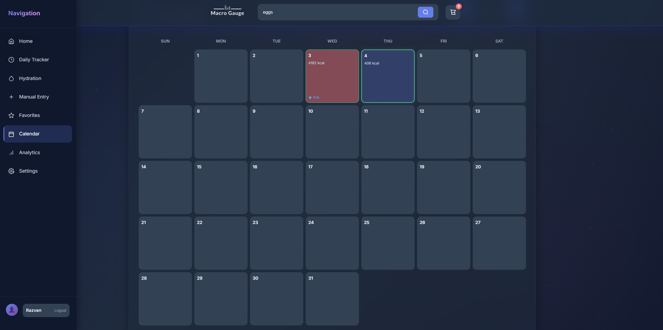
Task: Open calendar day 17
Action: pyautogui.click(x=332, y=187)
